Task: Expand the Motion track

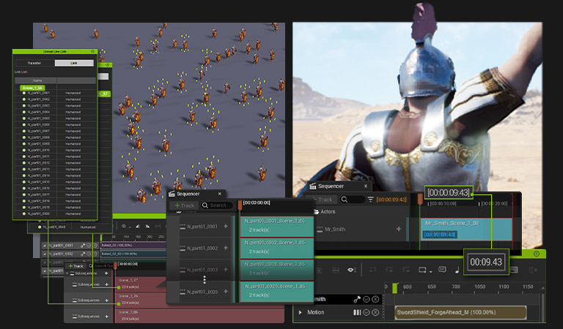Action: (x=298, y=312)
